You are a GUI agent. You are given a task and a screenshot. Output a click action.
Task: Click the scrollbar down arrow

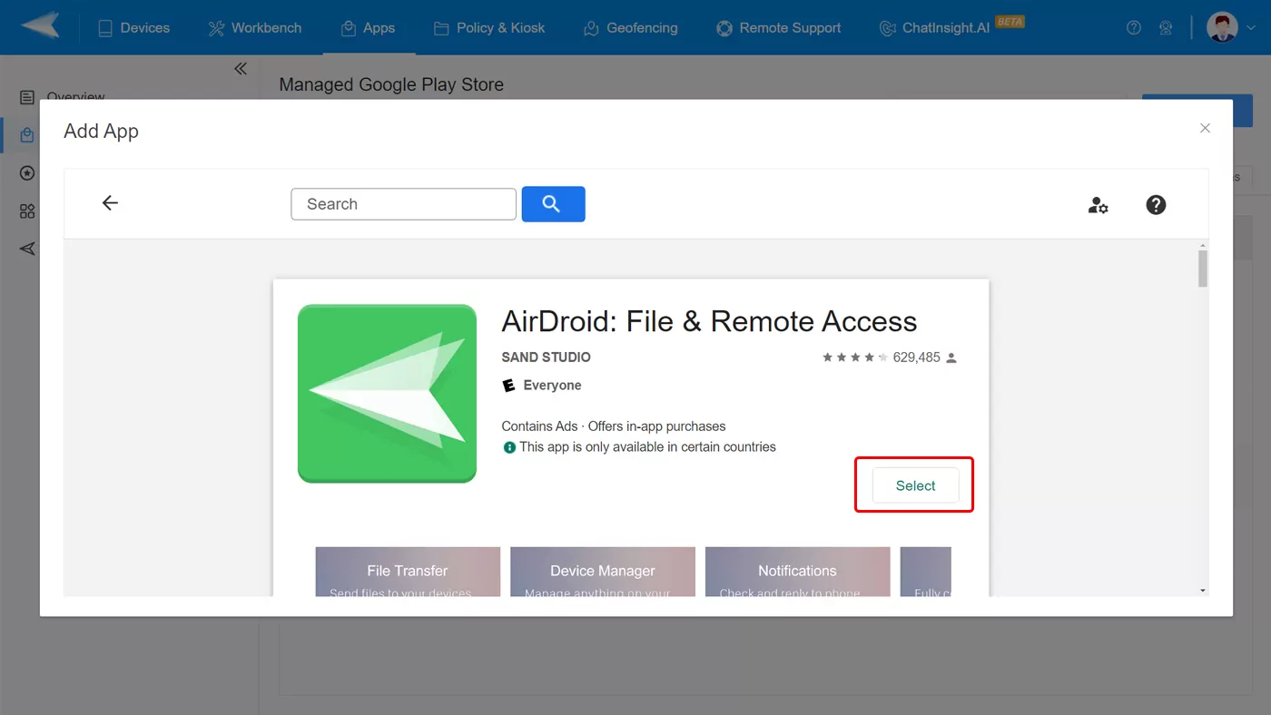pos(1203,591)
